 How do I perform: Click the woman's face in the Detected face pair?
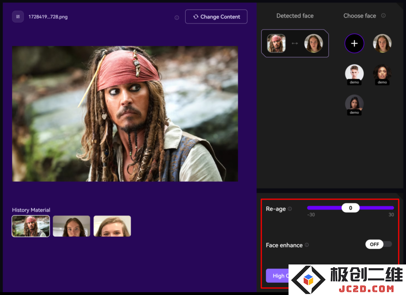(x=313, y=43)
